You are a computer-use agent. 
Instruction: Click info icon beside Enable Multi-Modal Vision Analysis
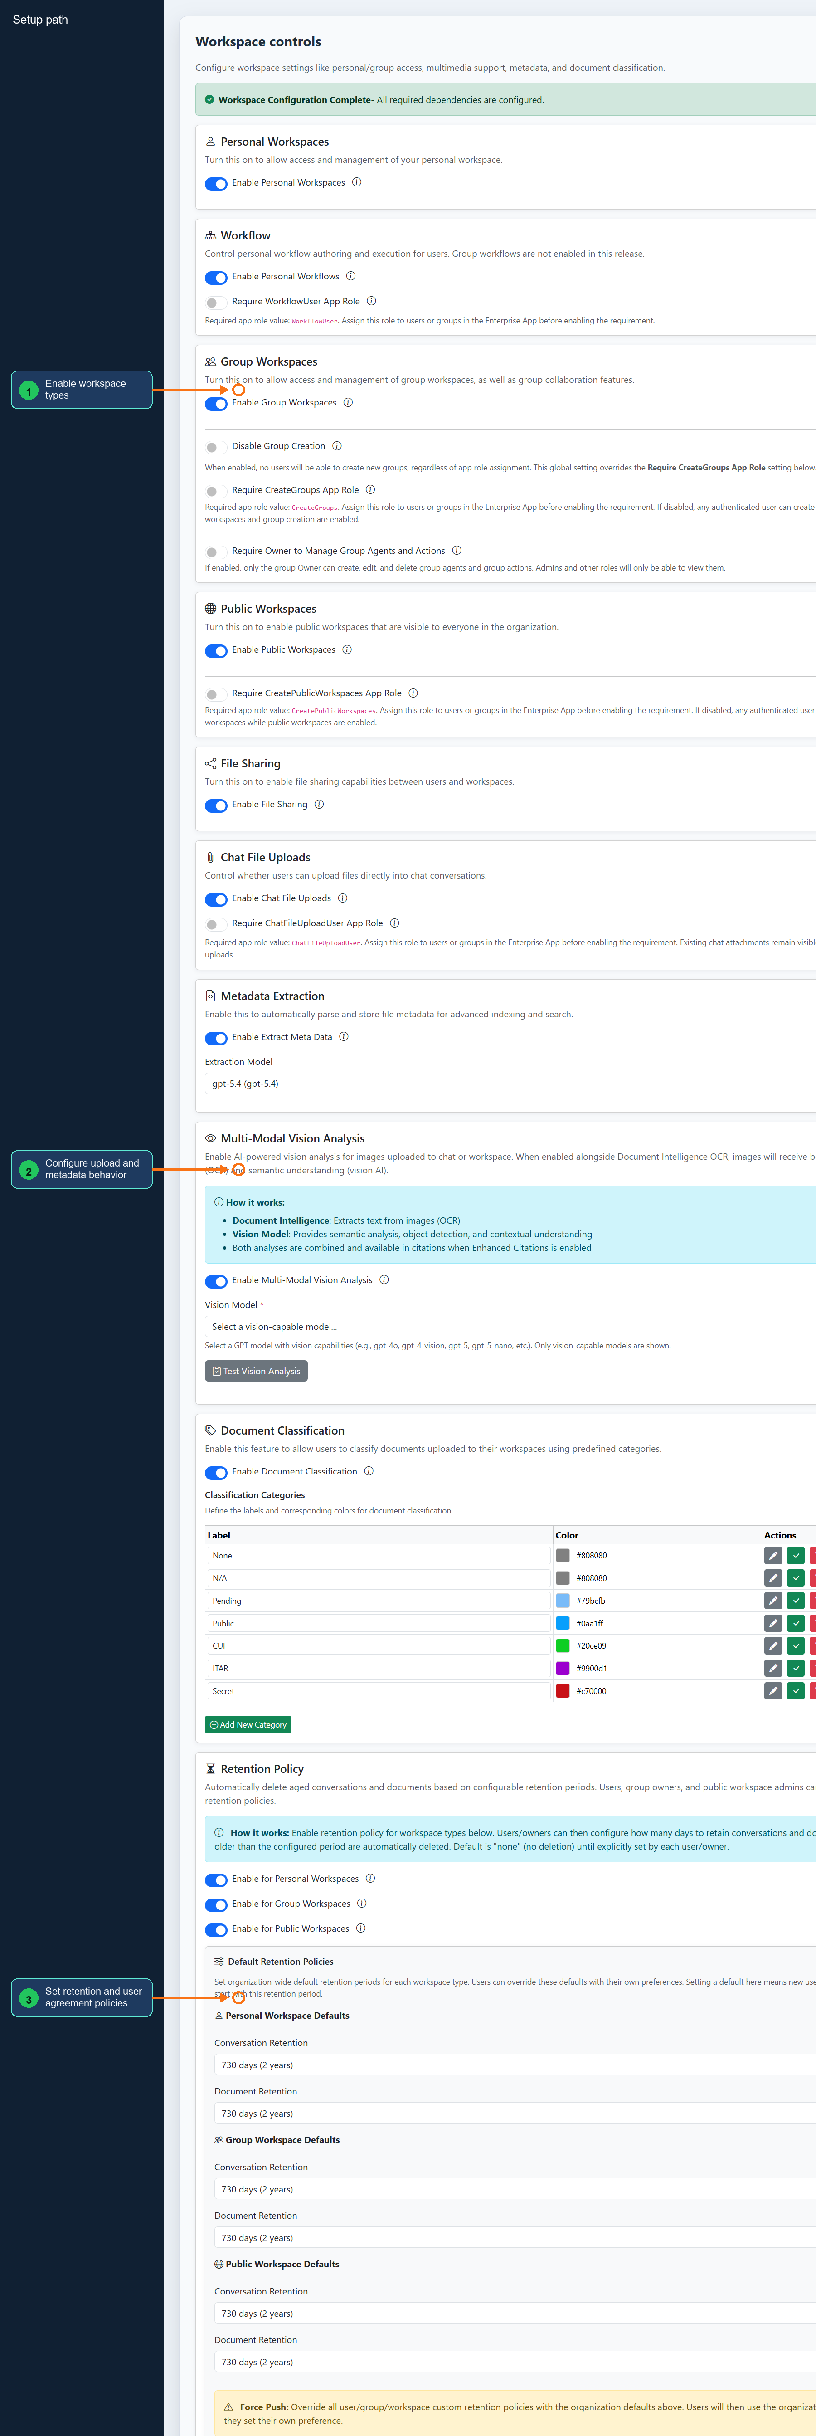(x=384, y=1279)
